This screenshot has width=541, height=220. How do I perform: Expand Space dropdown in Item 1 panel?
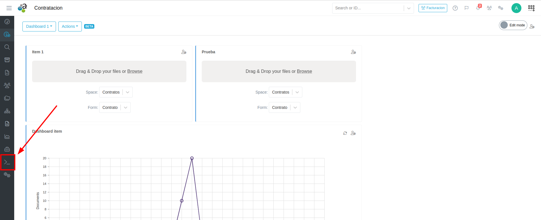click(128, 92)
